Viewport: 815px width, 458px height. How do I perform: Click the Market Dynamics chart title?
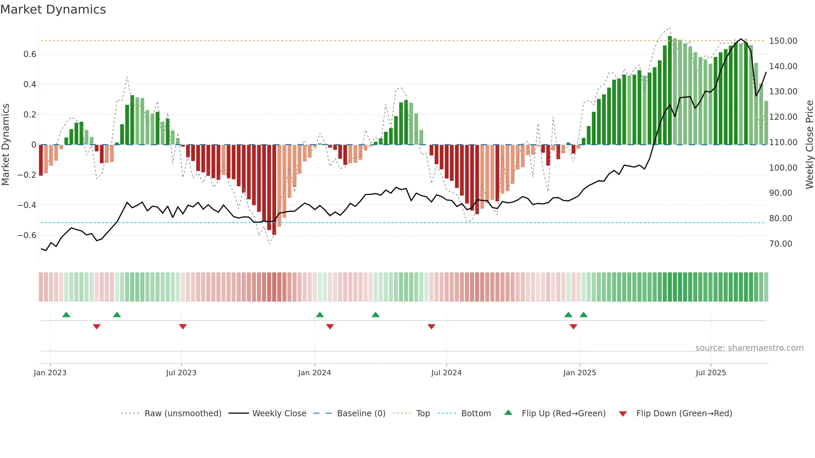click(x=53, y=9)
